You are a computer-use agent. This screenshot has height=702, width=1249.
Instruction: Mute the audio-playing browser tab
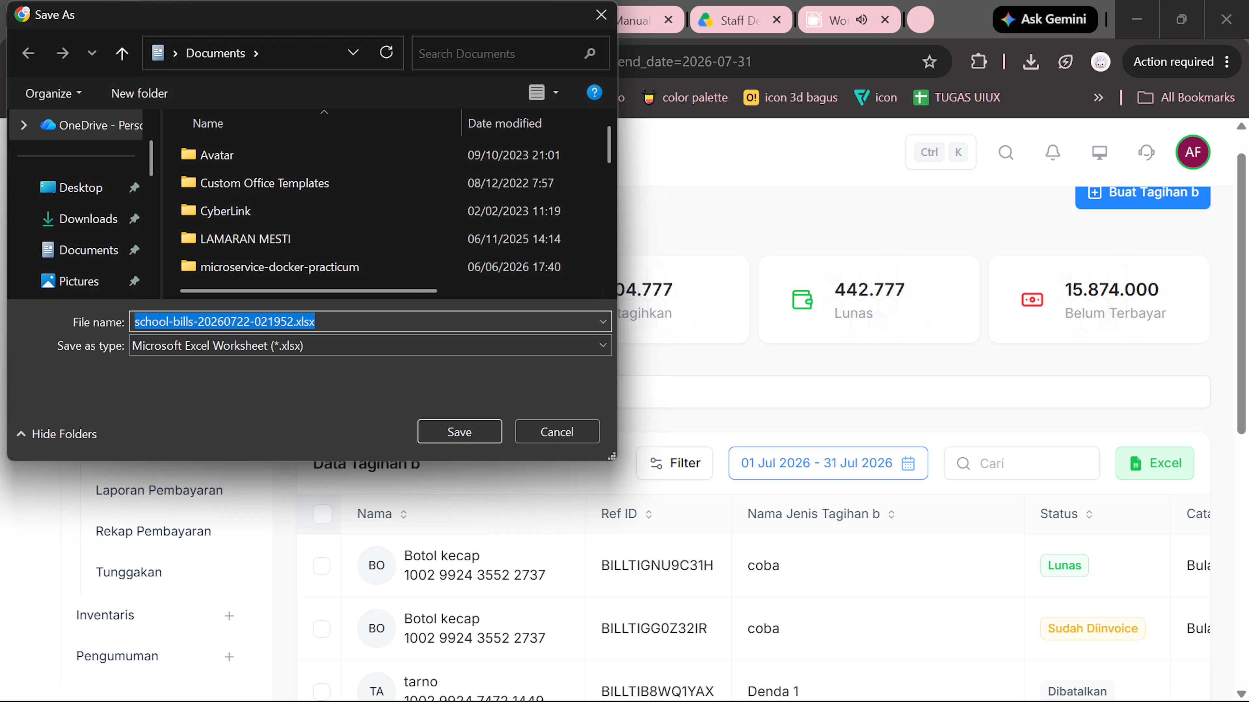(x=861, y=20)
